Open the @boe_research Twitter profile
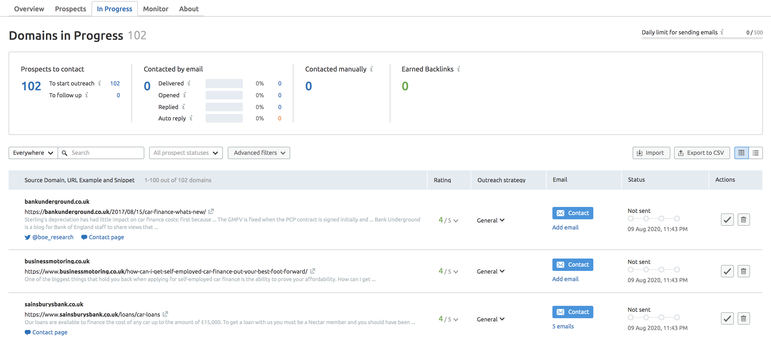771x344 pixels. [53, 237]
